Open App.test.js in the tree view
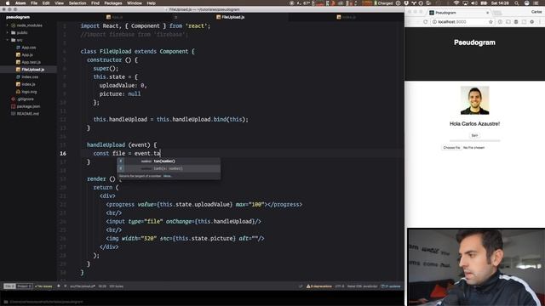The image size is (545, 306). [31, 62]
